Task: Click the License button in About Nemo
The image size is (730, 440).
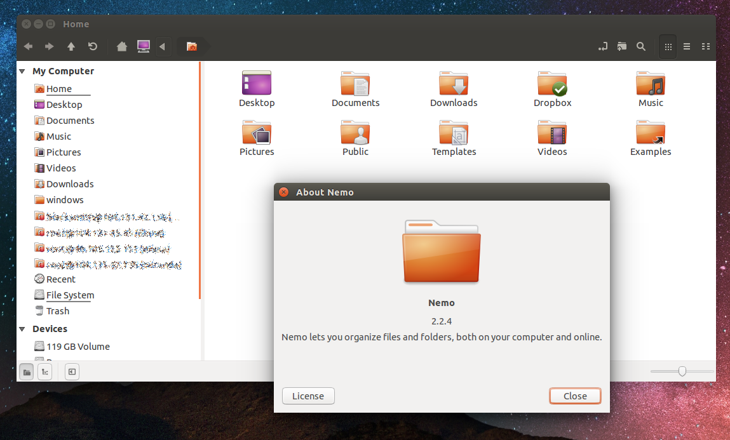Action: pyautogui.click(x=308, y=396)
